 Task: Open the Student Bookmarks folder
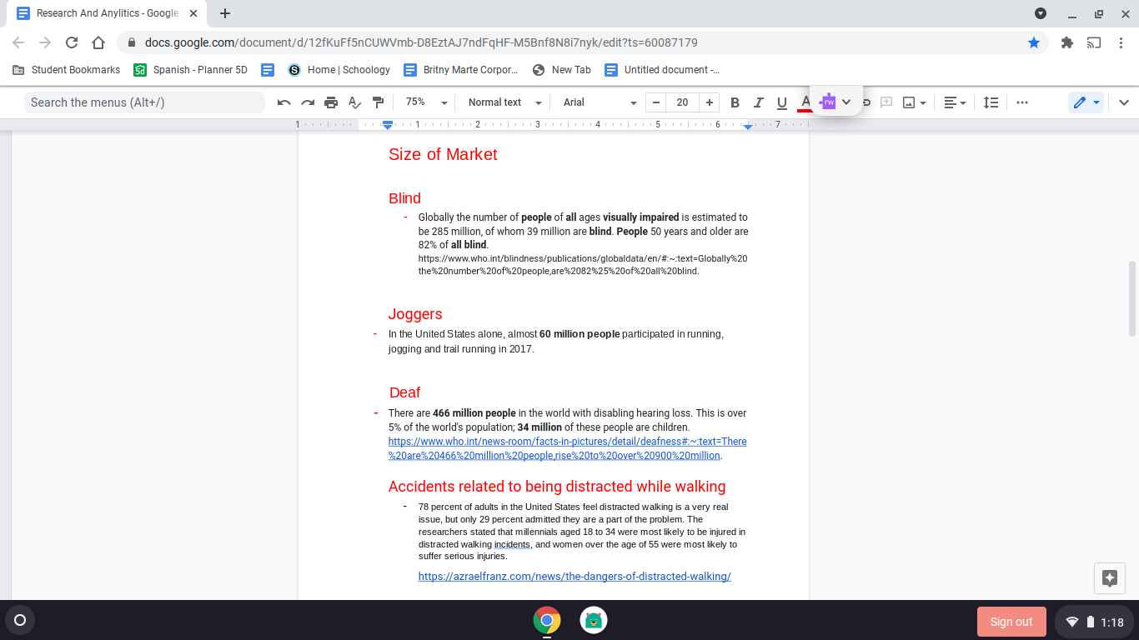67,70
